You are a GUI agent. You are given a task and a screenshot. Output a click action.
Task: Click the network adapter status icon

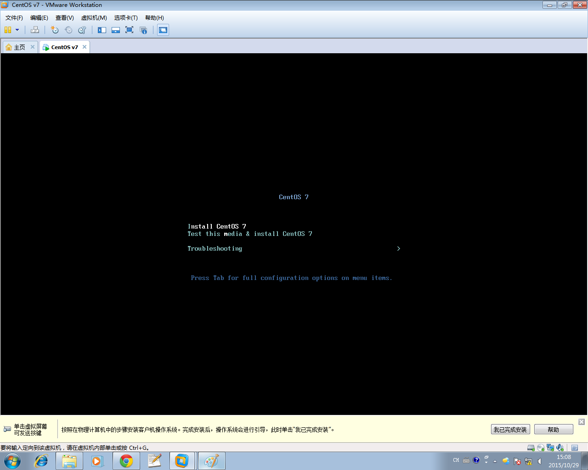tap(550, 448)
